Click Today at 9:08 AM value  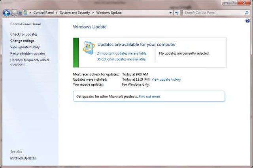pyautogui.click(x=135, y=74)
